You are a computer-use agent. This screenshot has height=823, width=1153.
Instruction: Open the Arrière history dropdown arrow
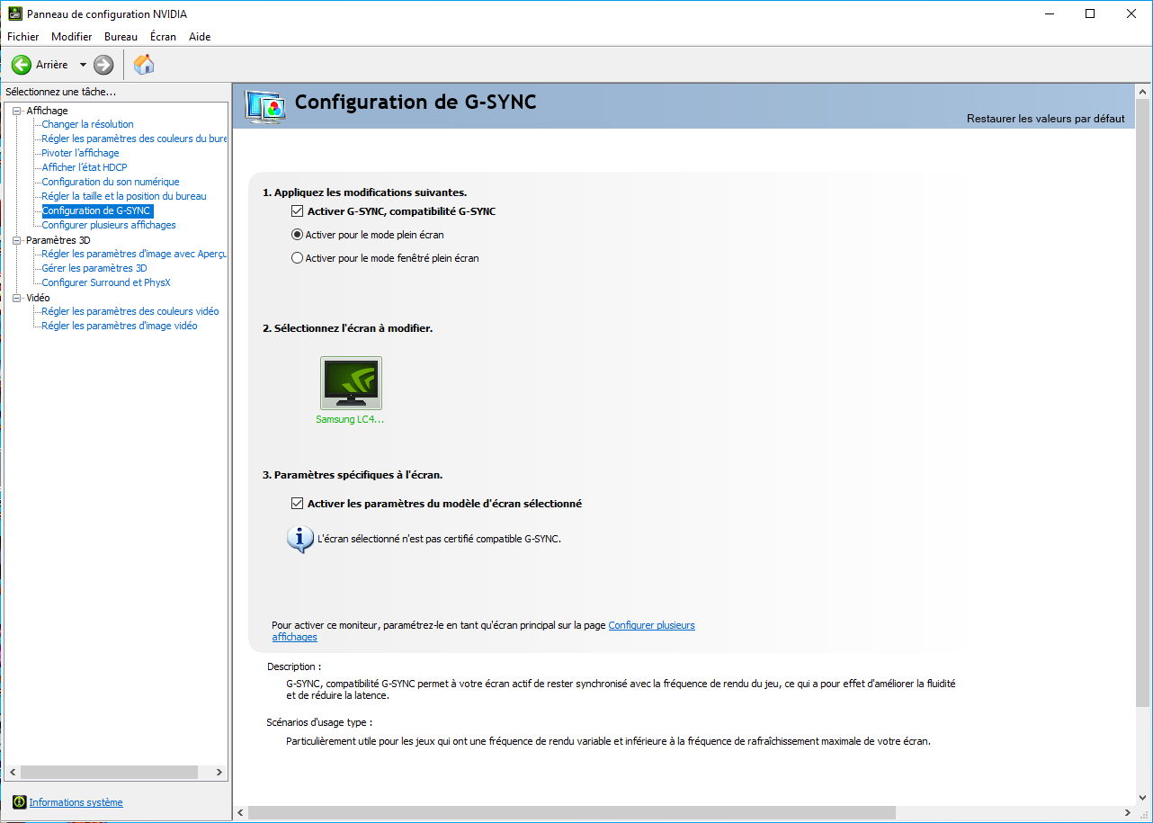click(x=83, y=65)
